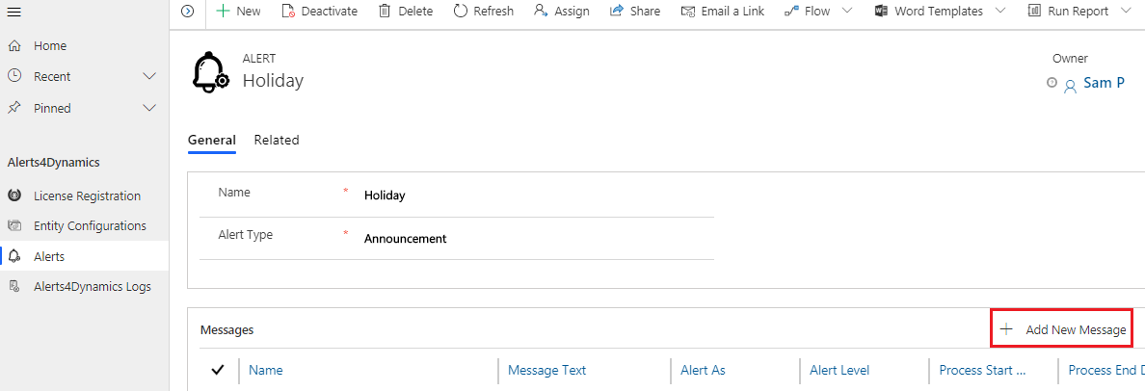
Task: Click the plus icon beside Add New Message
Action: click(1006, 329)
